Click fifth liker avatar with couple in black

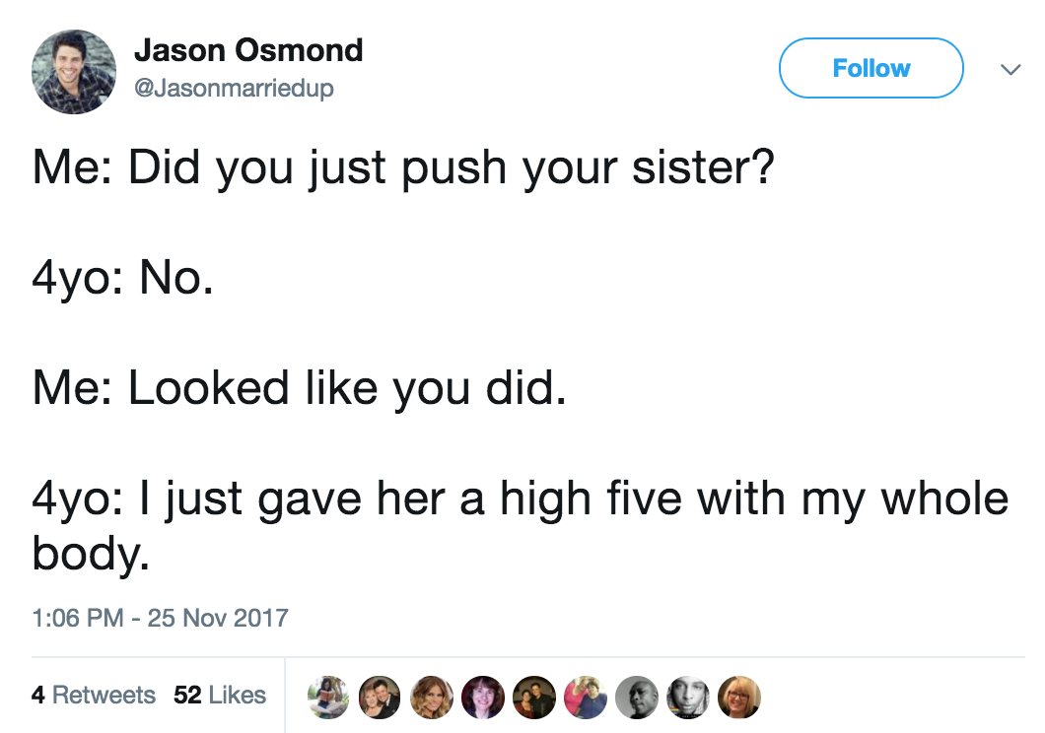(533, 698)
